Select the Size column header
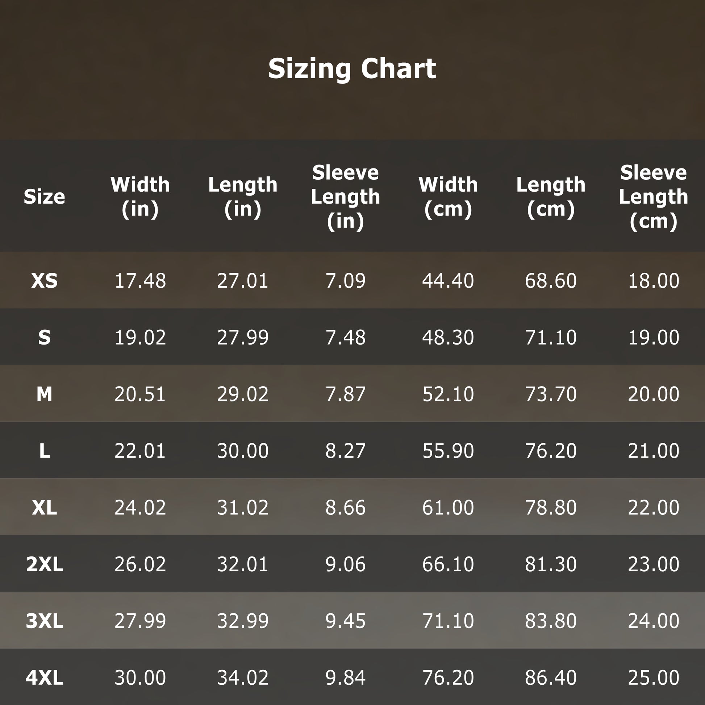The height and width of the screenshot is (705, 705). (x=45, y=197)
